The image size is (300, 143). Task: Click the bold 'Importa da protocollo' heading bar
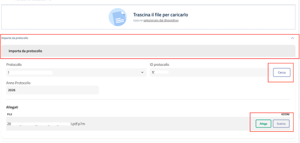click(x=149, y=51)
